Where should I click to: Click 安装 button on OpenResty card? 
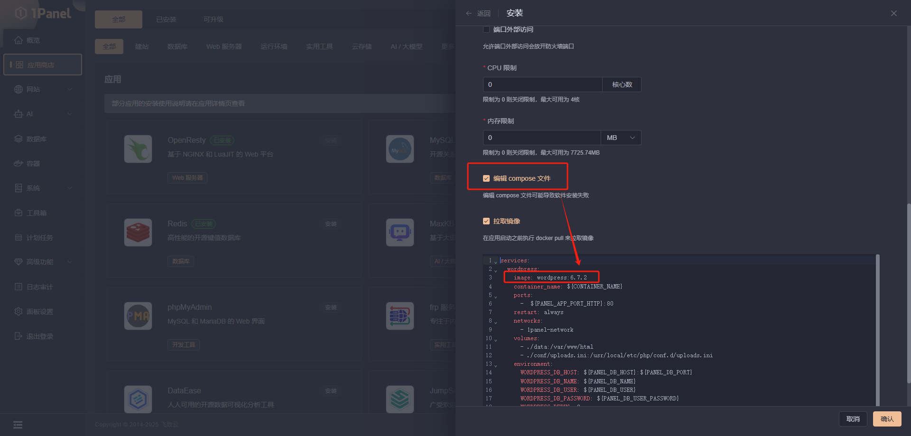coord(331,140)
